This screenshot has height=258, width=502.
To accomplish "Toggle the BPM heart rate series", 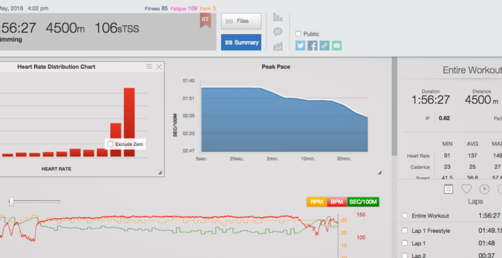I will [337, 202].
